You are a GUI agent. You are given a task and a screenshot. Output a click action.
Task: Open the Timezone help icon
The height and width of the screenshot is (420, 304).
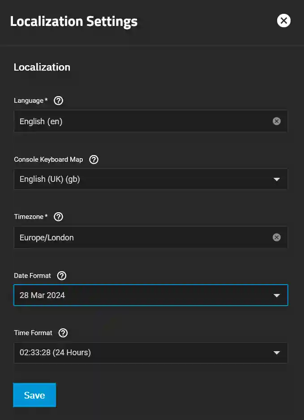coord(58,217)
